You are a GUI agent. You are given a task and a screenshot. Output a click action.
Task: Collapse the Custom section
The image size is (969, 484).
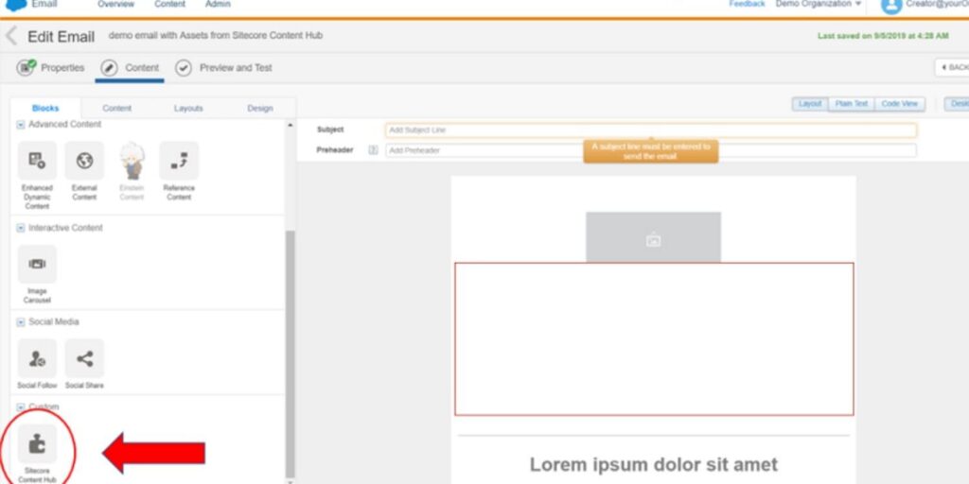(x=21, y=407)
